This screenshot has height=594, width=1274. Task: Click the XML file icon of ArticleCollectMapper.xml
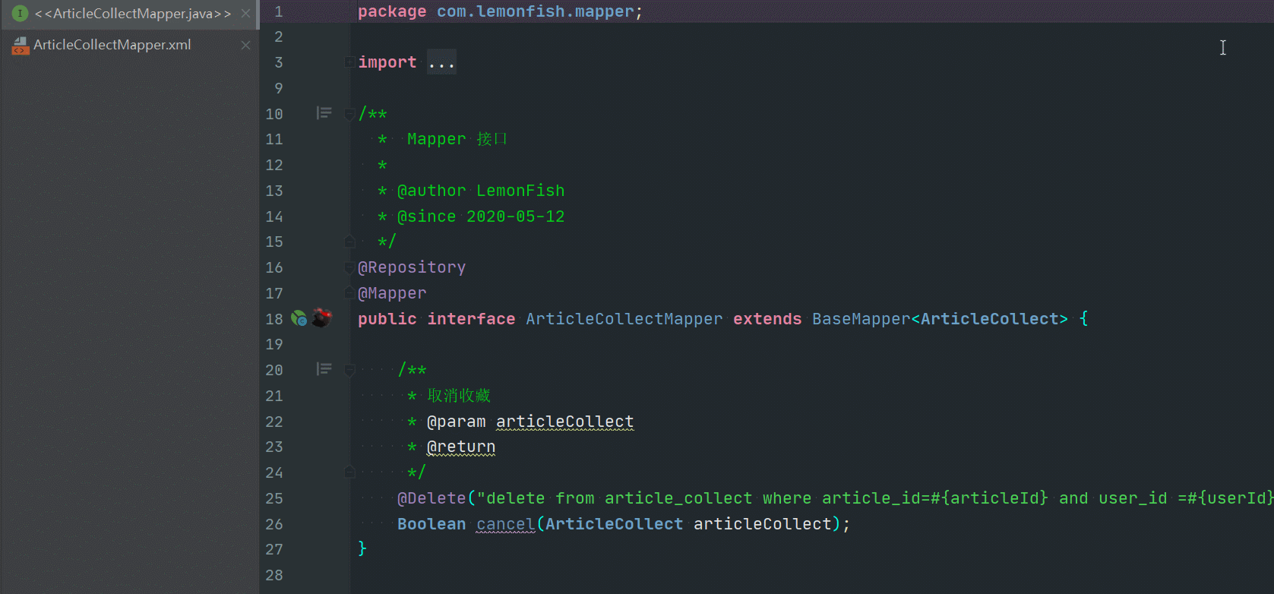coord(21,46)
